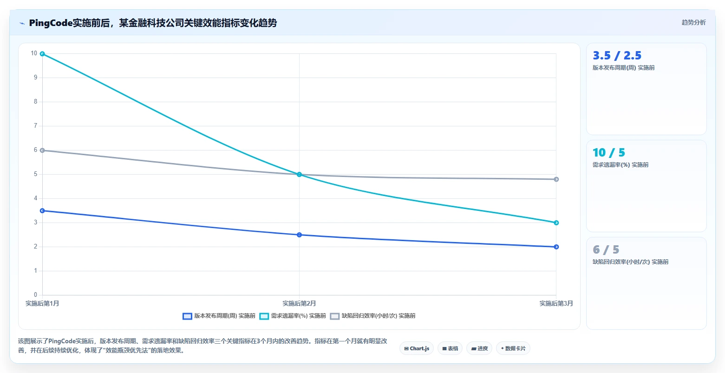This screenshot has height=373, width=725.
Task: Click the gray data point at value 6
Action: point(42,151)
